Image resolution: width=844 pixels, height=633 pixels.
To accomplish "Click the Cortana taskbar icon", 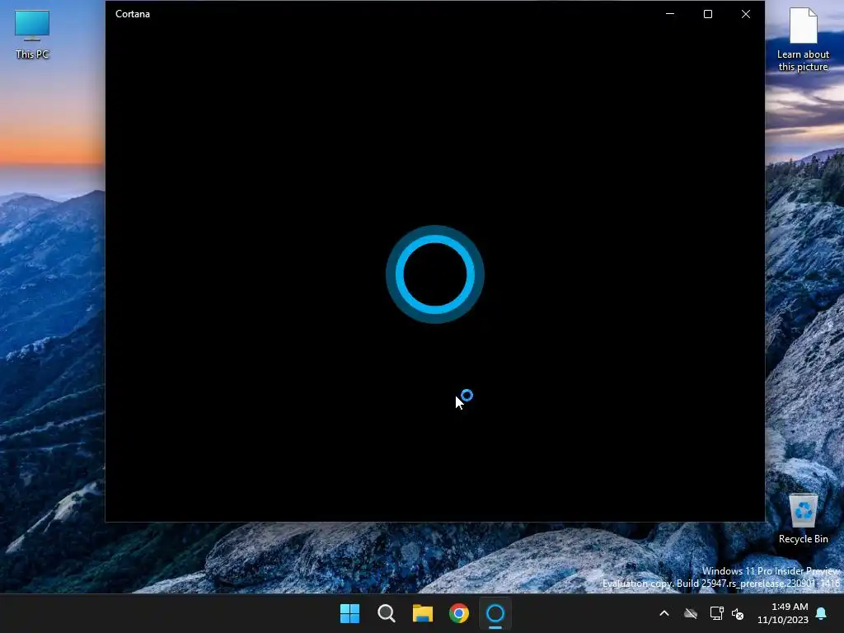I will pos(495,613).
